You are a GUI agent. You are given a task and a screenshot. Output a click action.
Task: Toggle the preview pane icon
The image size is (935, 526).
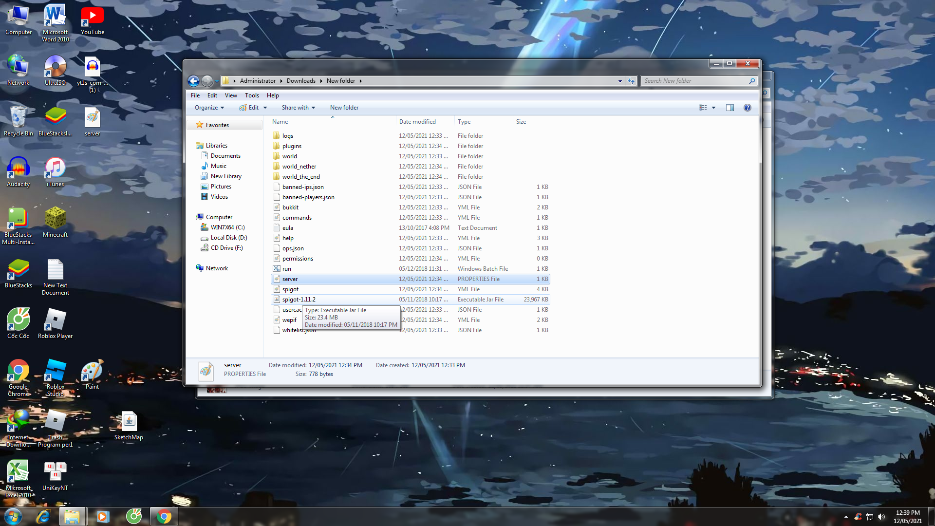tap(729, 108)
